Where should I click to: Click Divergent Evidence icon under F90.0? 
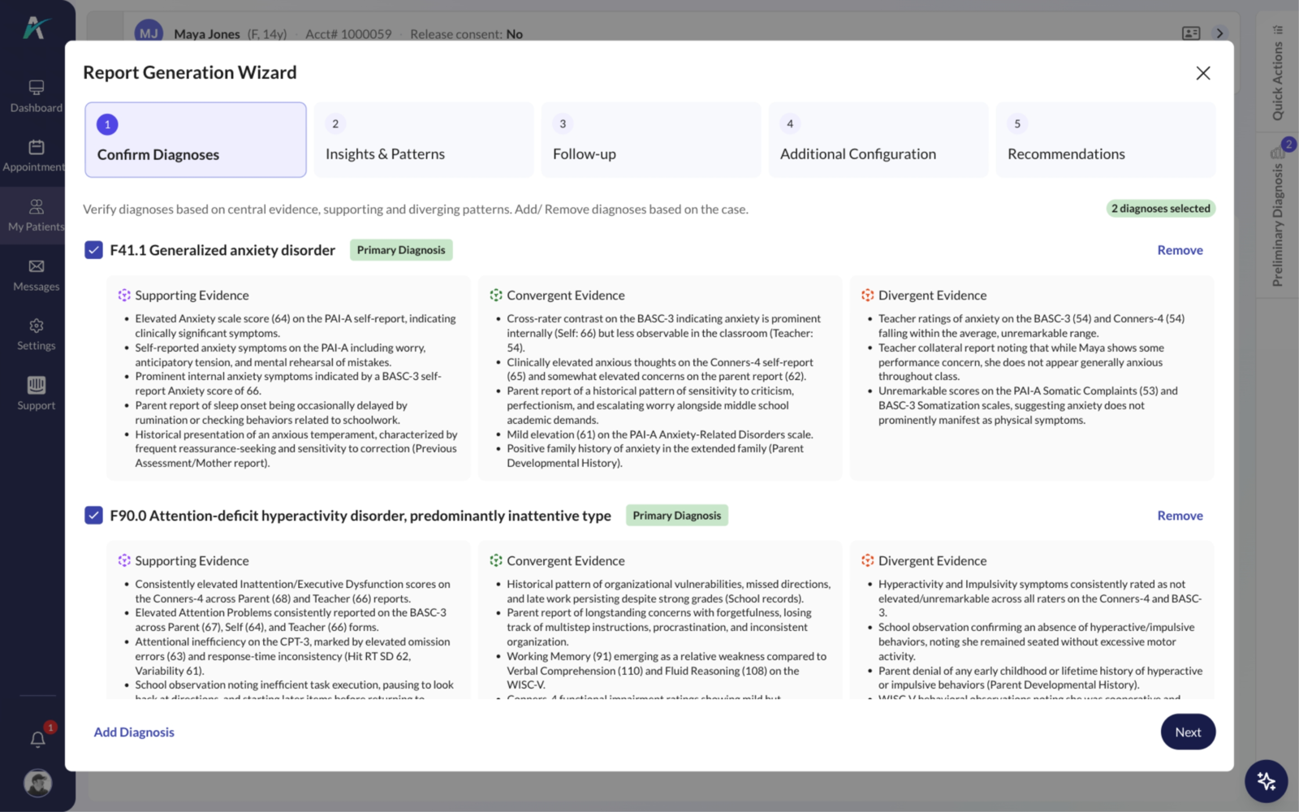[868, 561]
